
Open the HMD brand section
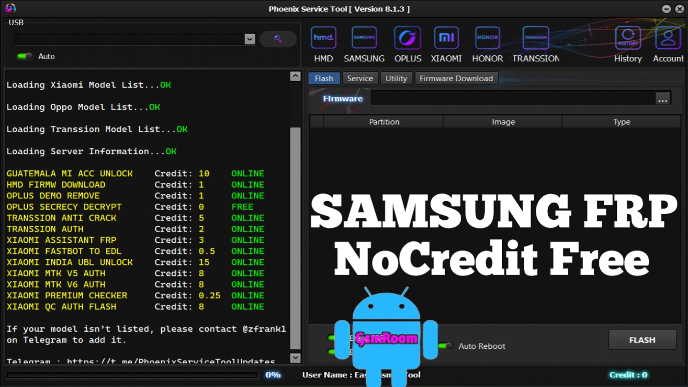pyautogui.click(x=323, y=39)
